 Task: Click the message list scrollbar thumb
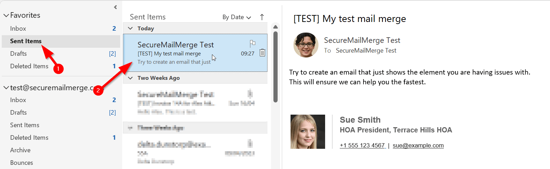(276, 66)
